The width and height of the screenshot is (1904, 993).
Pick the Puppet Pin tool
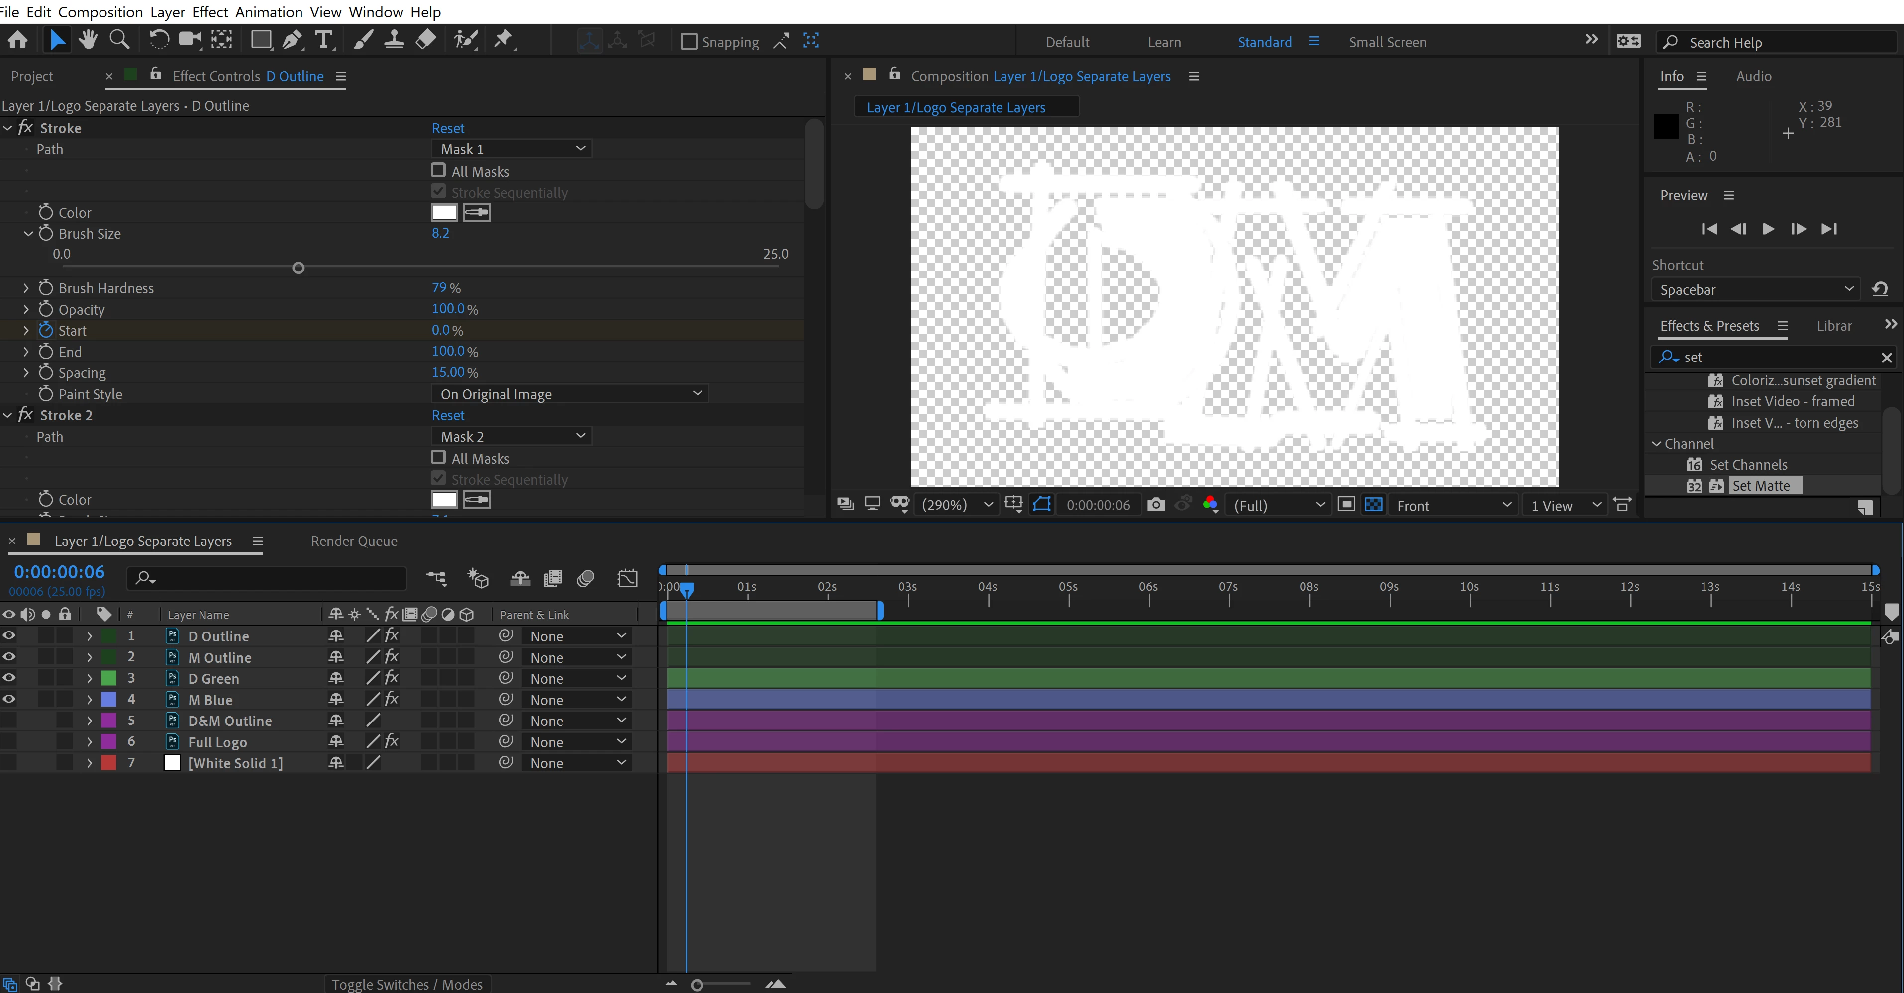503,40
